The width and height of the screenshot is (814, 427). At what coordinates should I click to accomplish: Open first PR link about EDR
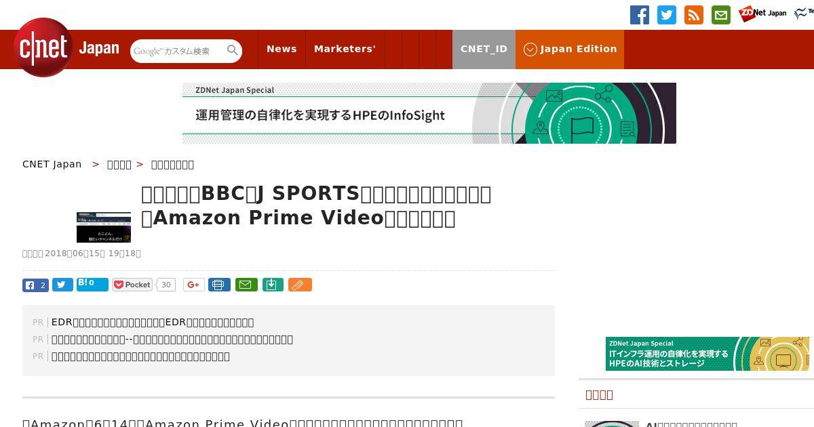(153, 322)
